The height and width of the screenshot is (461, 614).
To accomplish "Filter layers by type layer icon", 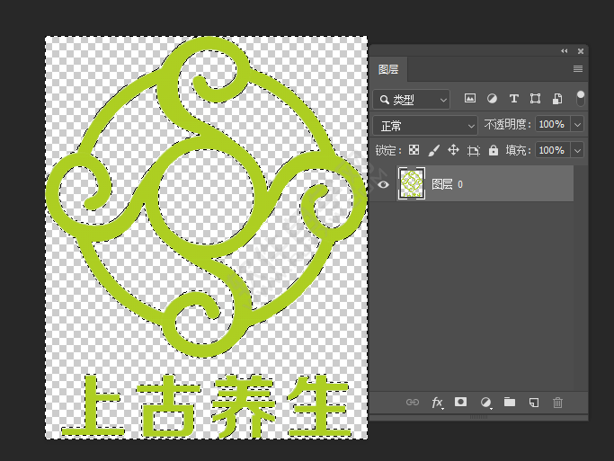I will (513, 98).
